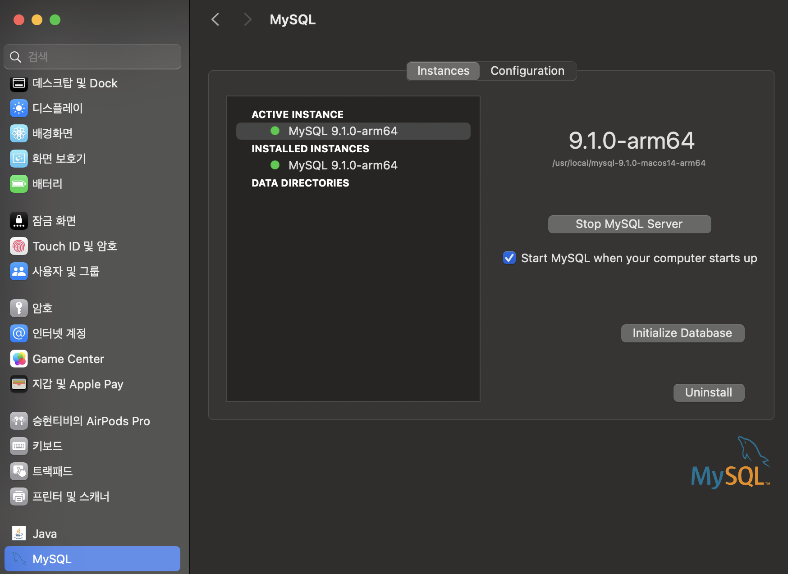Click the 배터리 battery icon

pos(19,184)
